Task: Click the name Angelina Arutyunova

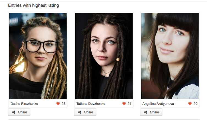Action: point(158,104)
